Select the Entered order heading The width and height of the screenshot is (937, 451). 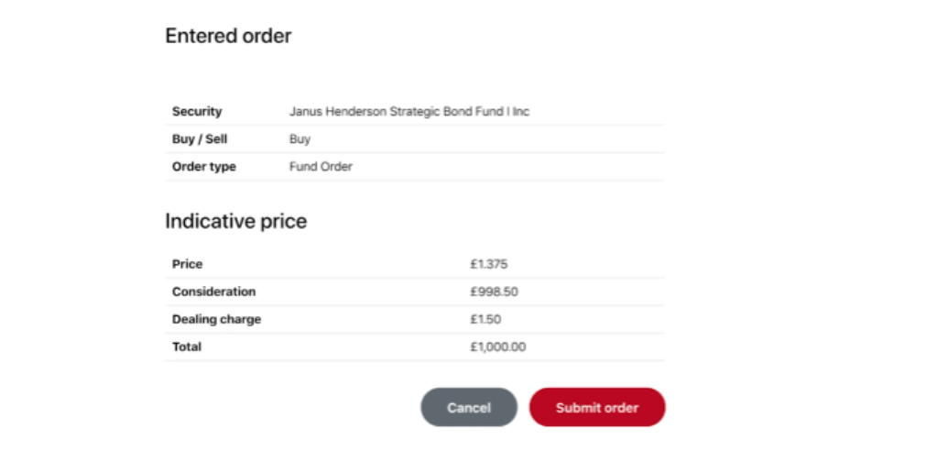(x=228, y=36)
